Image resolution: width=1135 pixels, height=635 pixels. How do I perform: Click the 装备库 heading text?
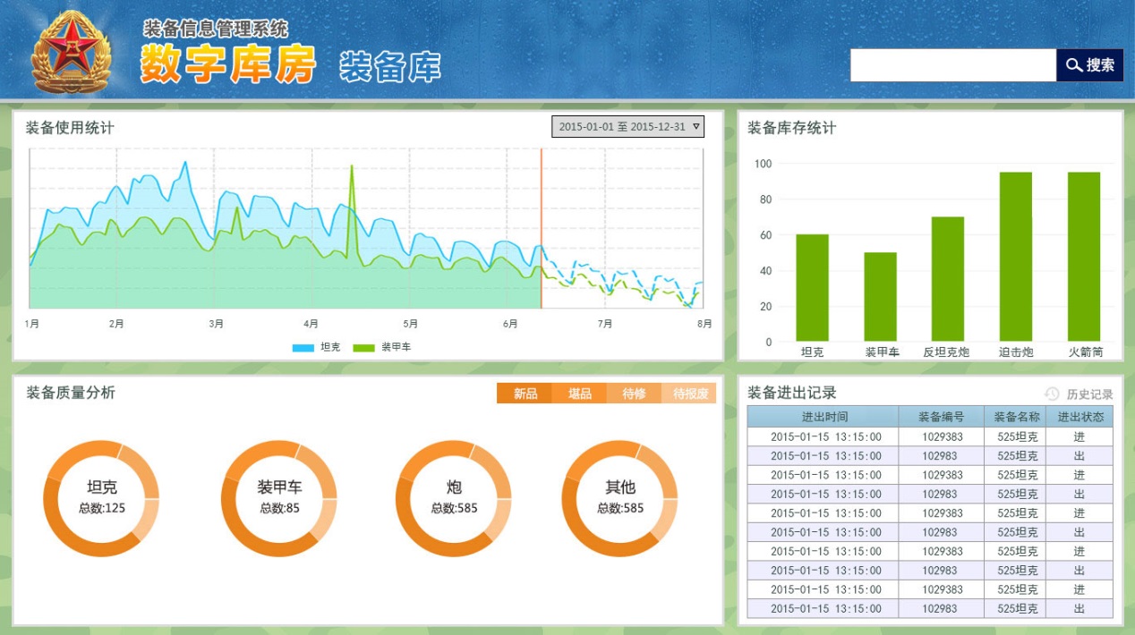(390, 66)
